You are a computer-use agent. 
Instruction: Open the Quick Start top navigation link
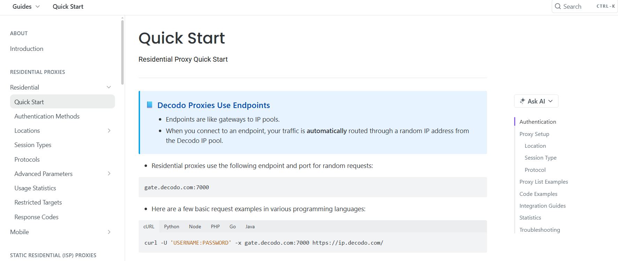coord(68,7)
